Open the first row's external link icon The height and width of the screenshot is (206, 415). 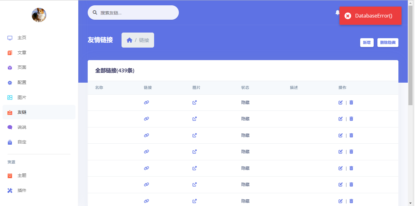point(195,102)
